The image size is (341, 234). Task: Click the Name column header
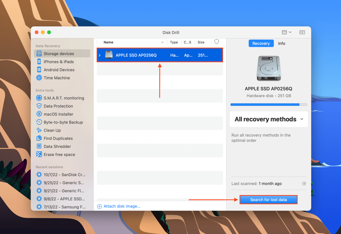point(109,42)
